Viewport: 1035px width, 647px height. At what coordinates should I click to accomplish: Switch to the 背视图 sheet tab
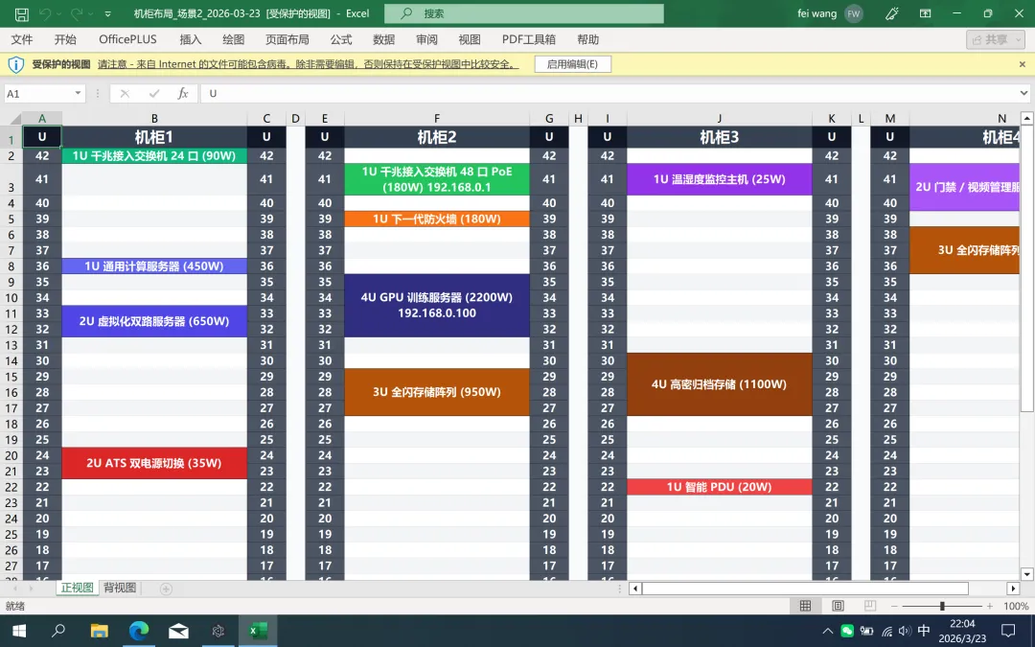120,588
